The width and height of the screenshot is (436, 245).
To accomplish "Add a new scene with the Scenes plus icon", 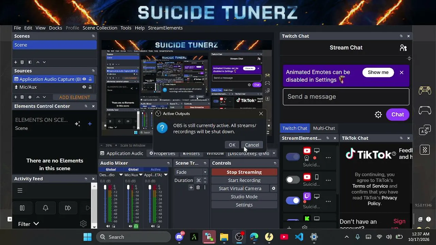I will (16, 62).
